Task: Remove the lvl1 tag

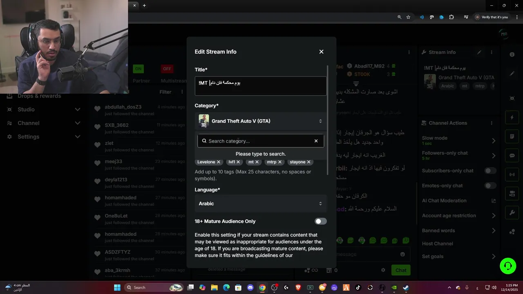Action: 238,162
